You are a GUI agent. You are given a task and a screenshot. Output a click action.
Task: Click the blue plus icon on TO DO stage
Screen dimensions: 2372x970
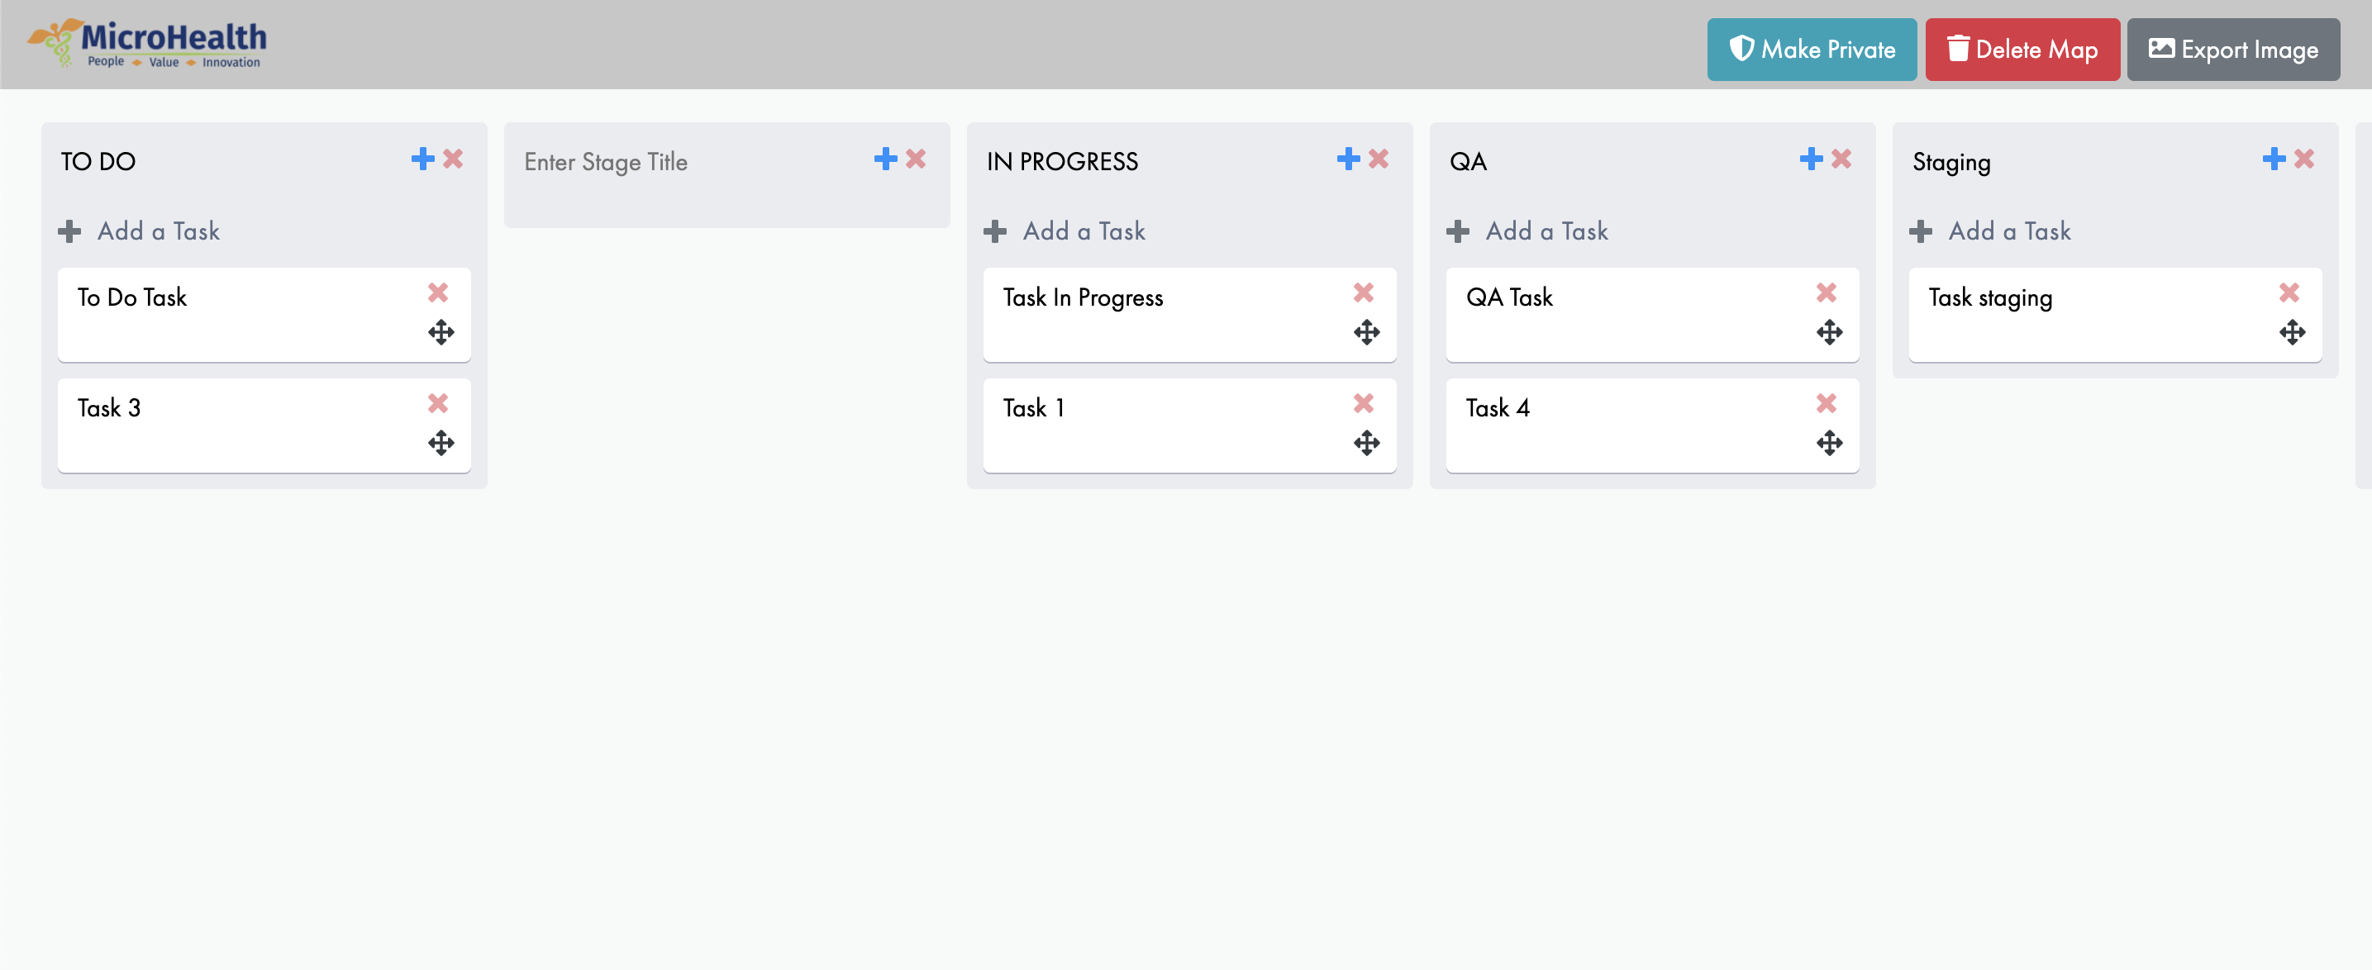coord(422,159)
